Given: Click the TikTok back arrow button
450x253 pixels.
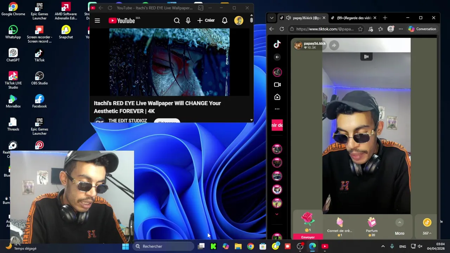Looking at the screenshot, I should pos(277,57).
